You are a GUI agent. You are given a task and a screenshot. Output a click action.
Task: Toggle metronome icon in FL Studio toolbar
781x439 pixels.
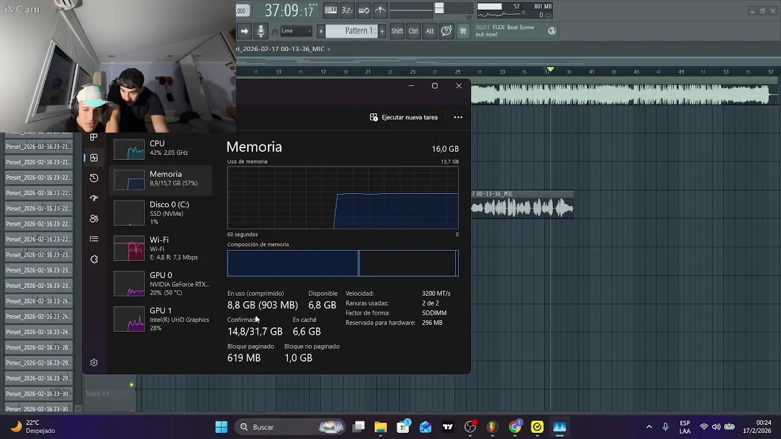(380, 10)
